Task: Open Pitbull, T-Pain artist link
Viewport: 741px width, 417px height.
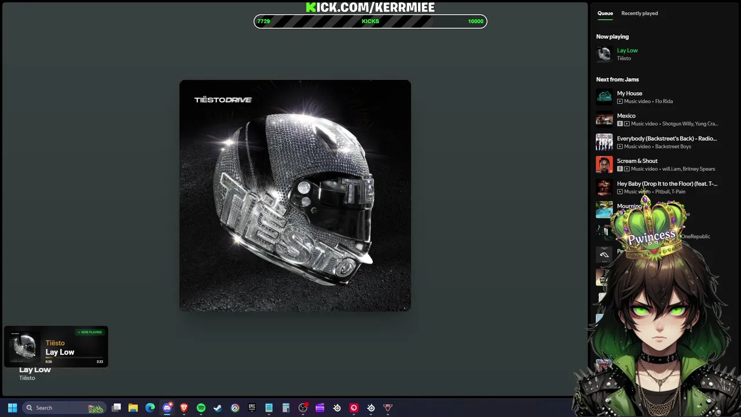Action: pos(670,192)
